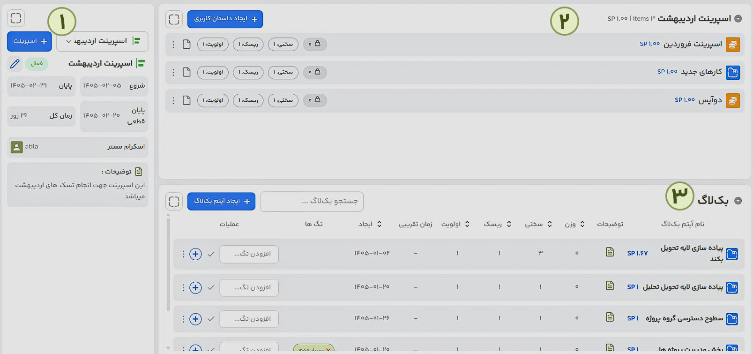This screenshot has height=354, width=753.
Task: Open the document icon in دوآپس row
Action: click(186, 100)
